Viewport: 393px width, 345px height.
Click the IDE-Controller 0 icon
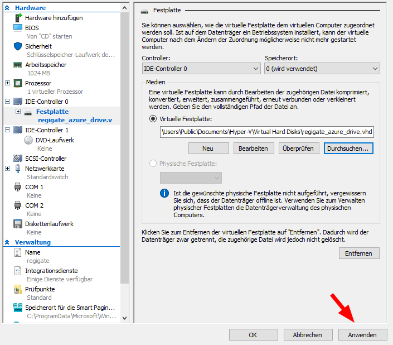point(18,102)
